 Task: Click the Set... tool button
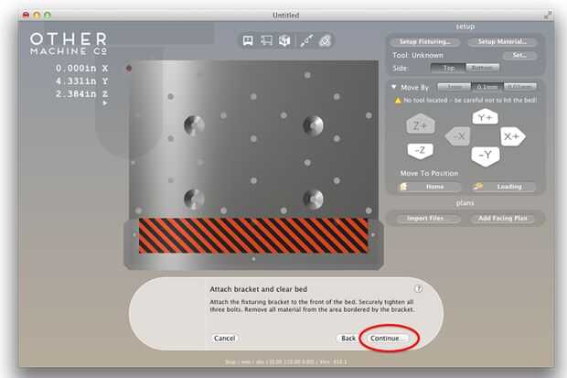[x=519, y=56]
